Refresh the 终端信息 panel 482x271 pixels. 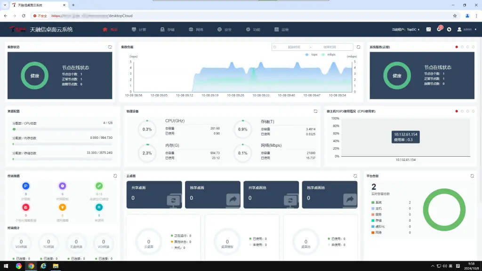tap(115, 176)
